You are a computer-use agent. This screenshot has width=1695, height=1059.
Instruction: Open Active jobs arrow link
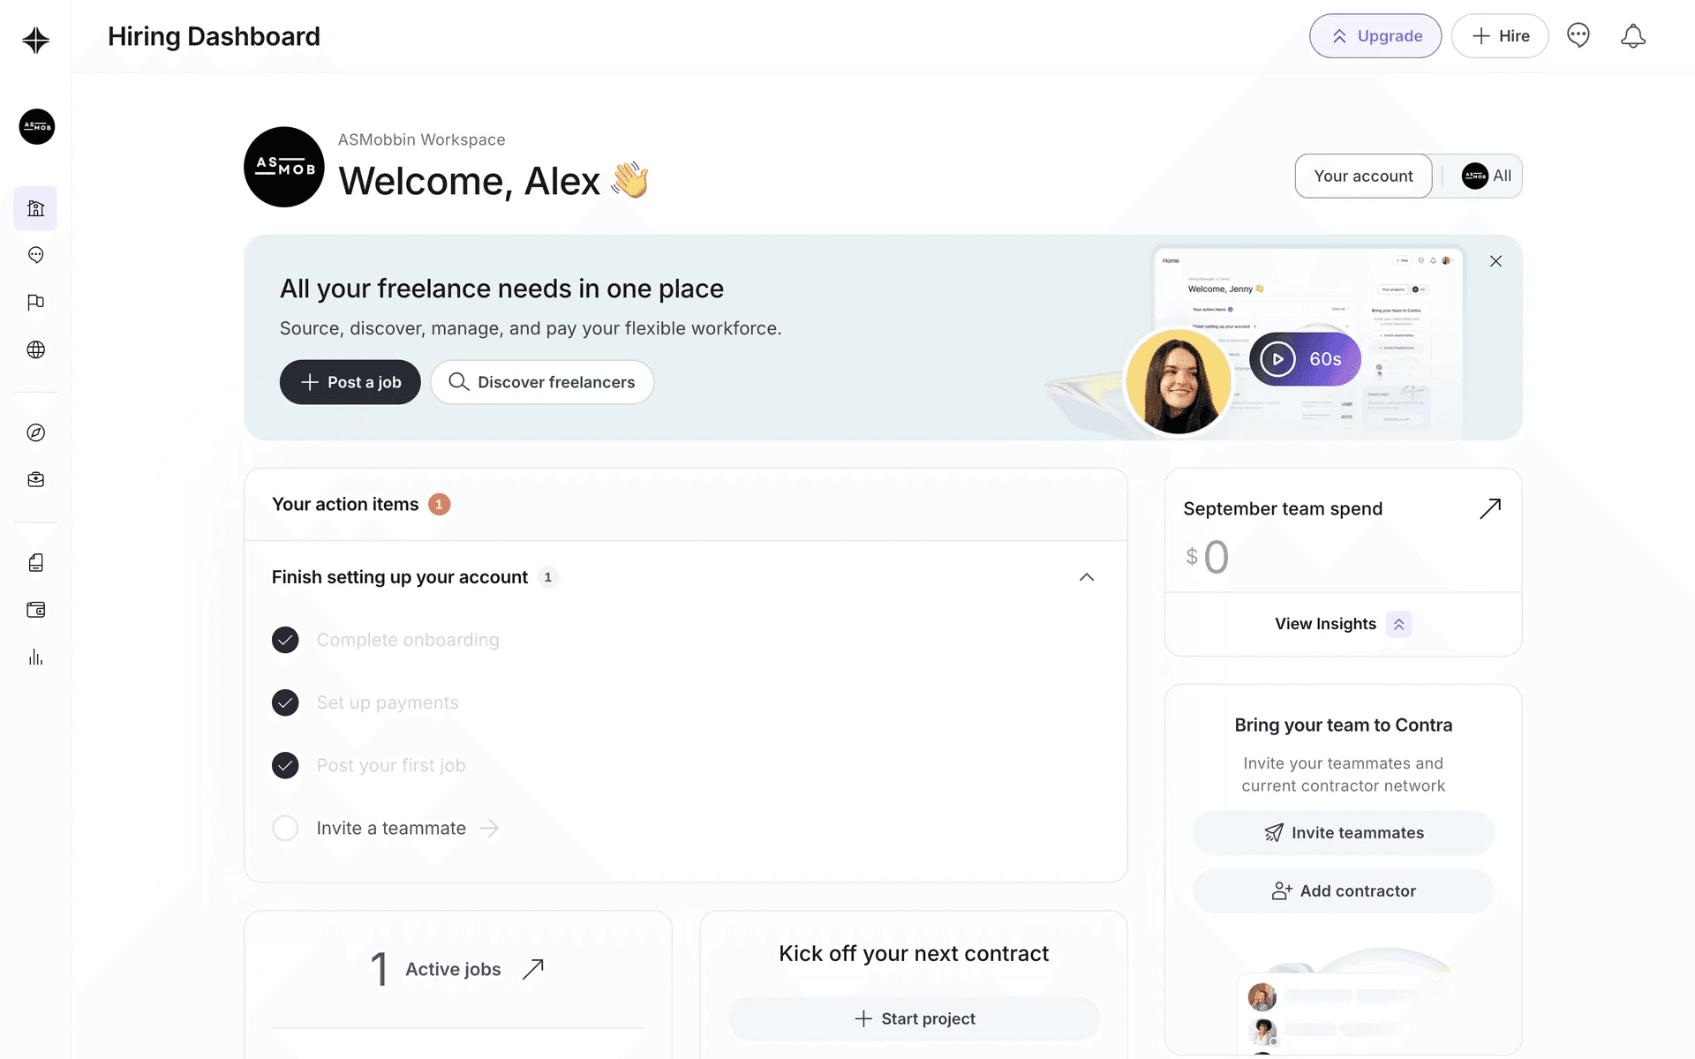tap(533, 969)
